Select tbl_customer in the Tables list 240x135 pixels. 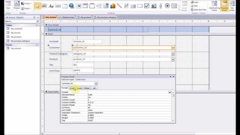(16, 28)
